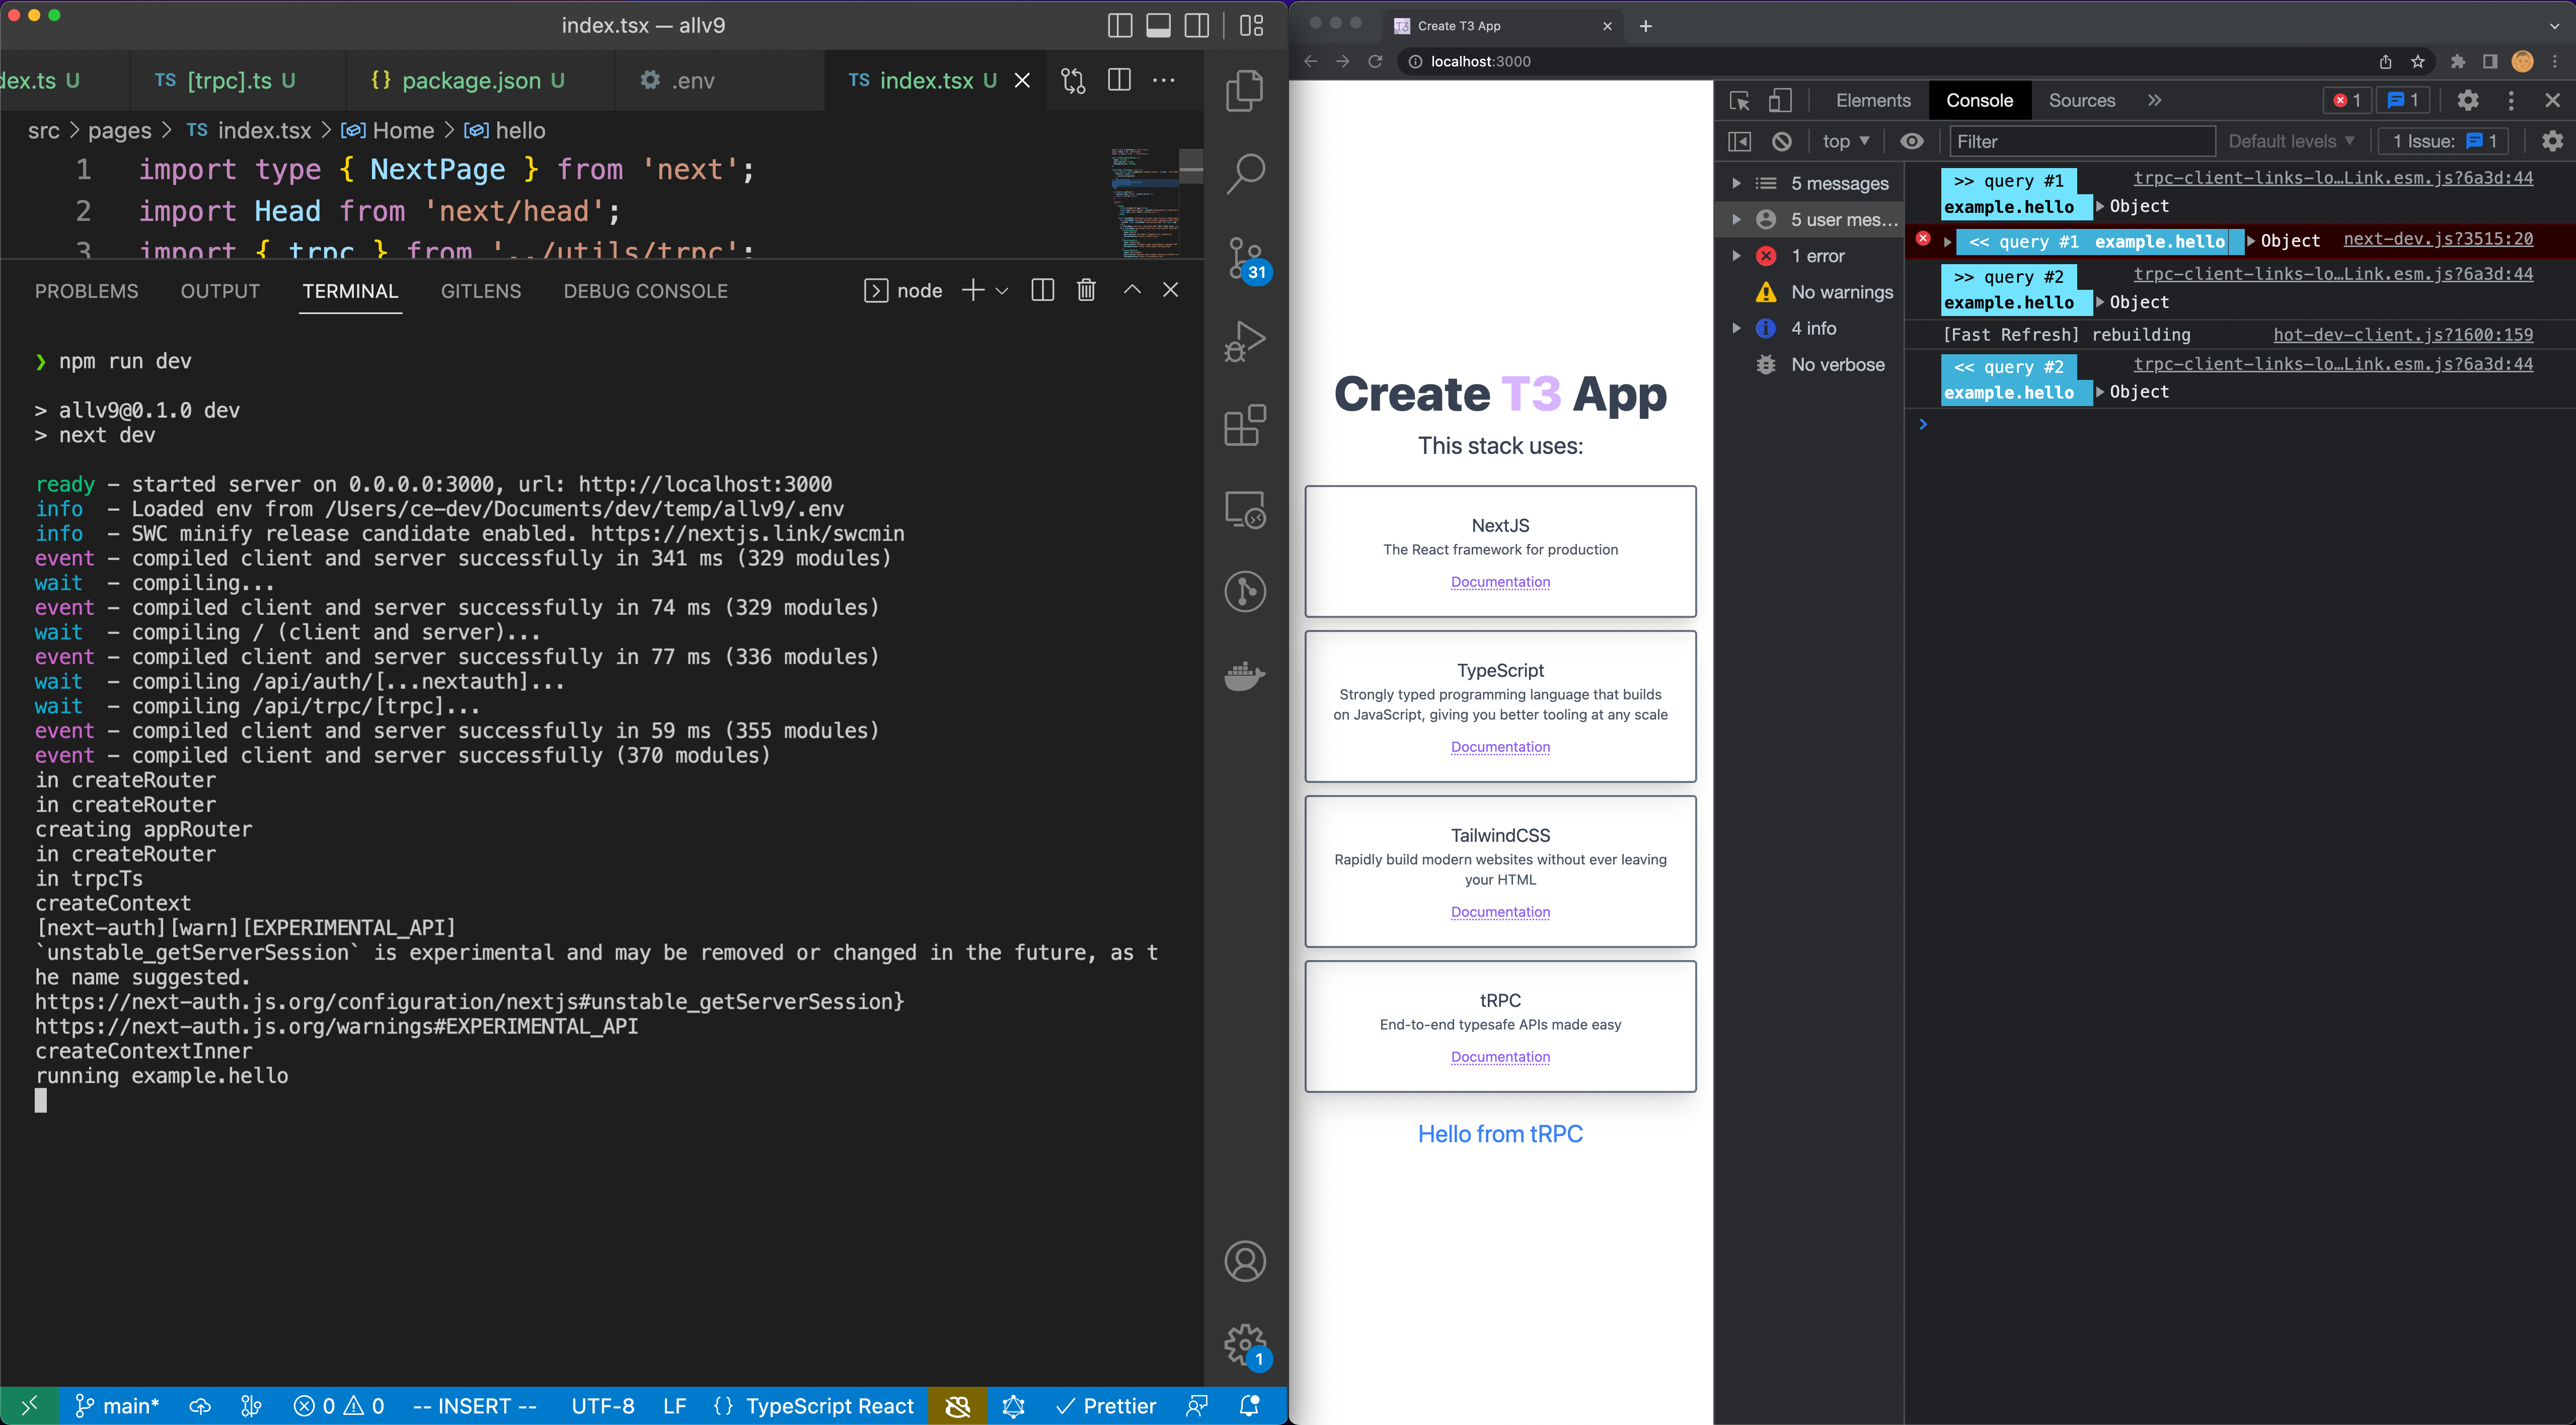Reload the localhost:3000 page
2576x1425 pixels.
coord(1375,62)
